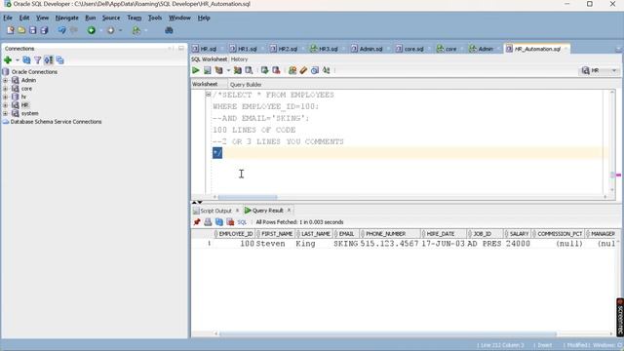The height and width of the screenshot is (351, 624).
Task: Open the Source menu
Action: pos(111,18)
